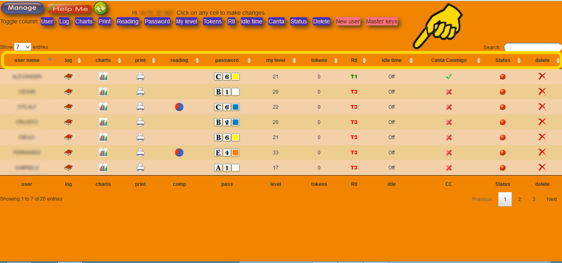Open the reading pie chart in the level 33 row
Viewport: 562px width, 263px height.
(179, 153)
